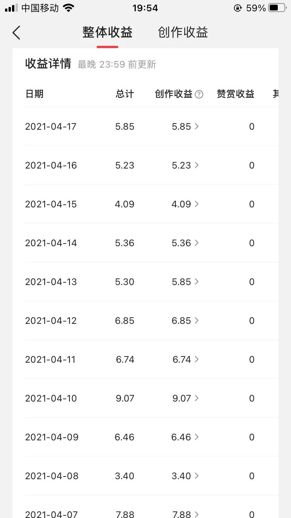This screenshot has height=518, width=291.
Task: Switch to the 创作收益 tab
Action: (183, 33)
